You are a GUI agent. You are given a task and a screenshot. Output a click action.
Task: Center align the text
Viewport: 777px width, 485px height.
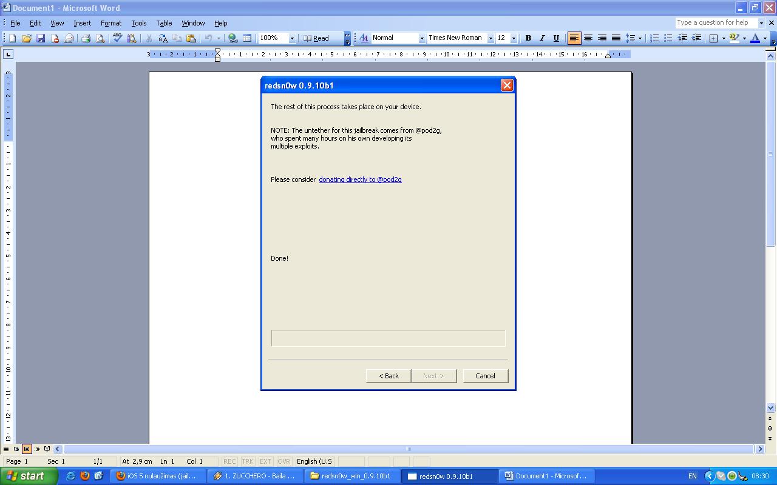pos(588,38)
